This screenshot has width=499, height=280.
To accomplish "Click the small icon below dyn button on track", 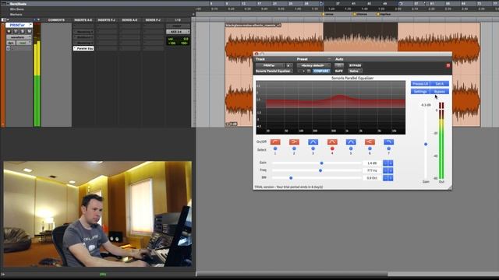I will [x=9, y=48].
